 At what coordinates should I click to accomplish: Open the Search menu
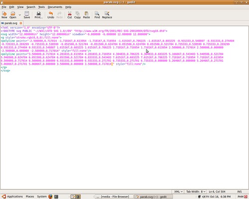pos(31,7)
